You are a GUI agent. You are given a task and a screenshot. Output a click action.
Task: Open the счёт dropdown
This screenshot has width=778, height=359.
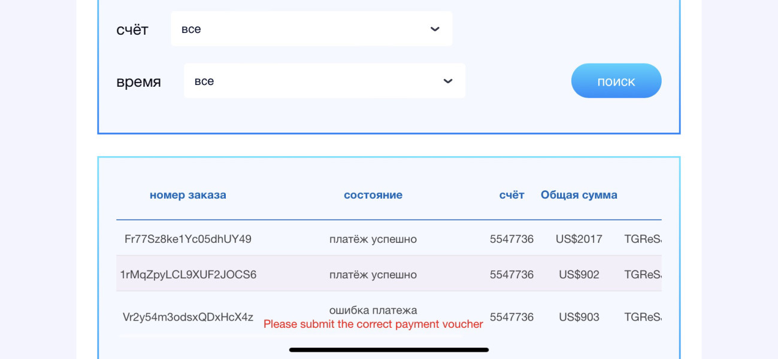click(311, 29)
